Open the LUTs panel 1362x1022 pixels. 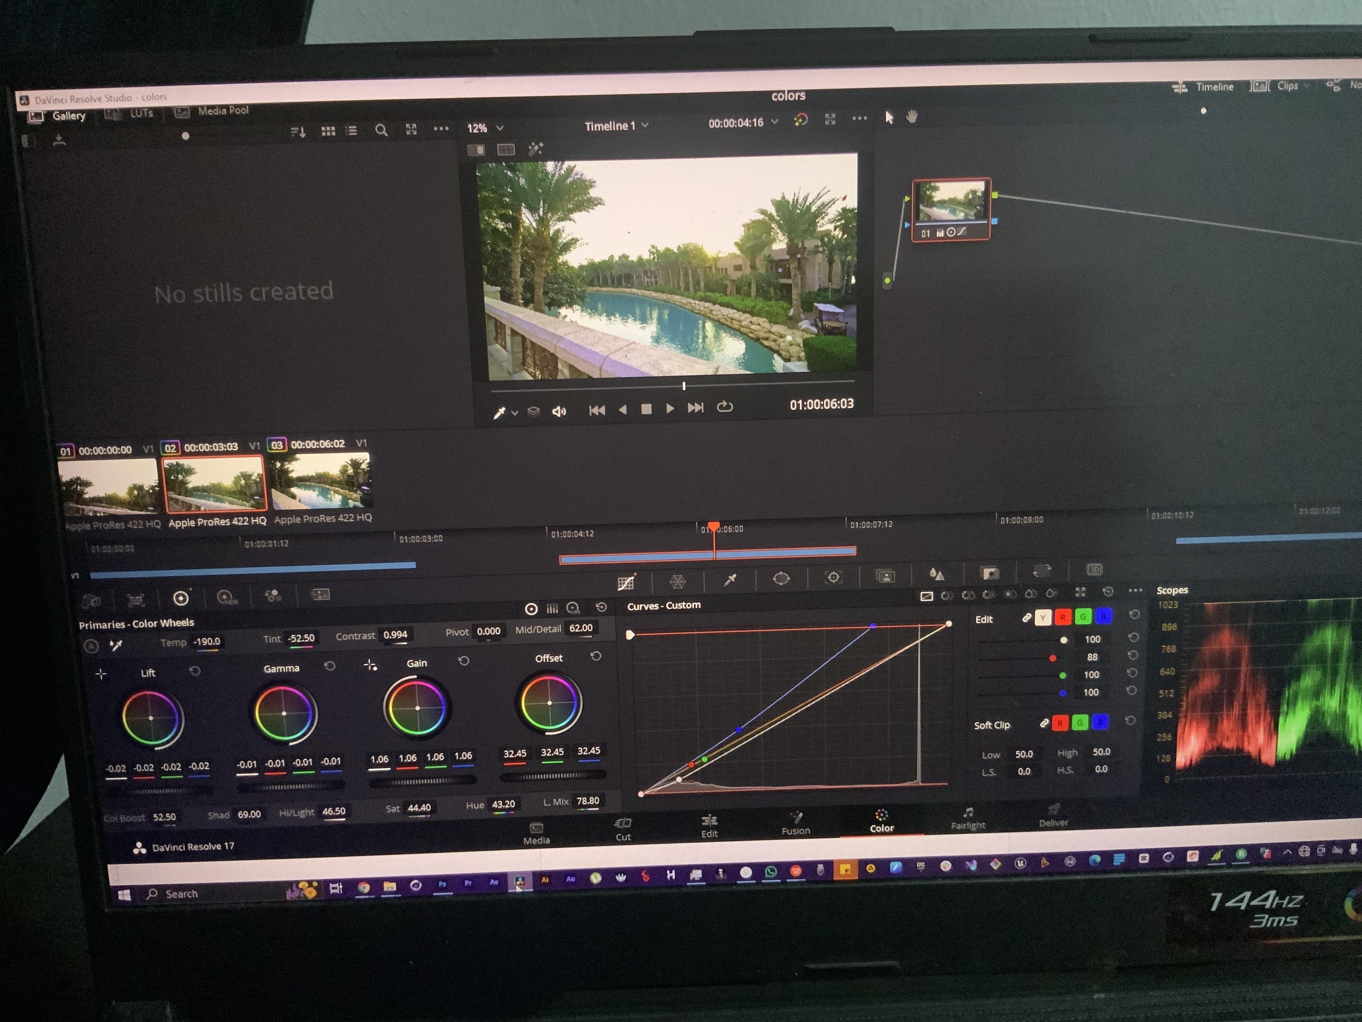(x=129, y=113)
